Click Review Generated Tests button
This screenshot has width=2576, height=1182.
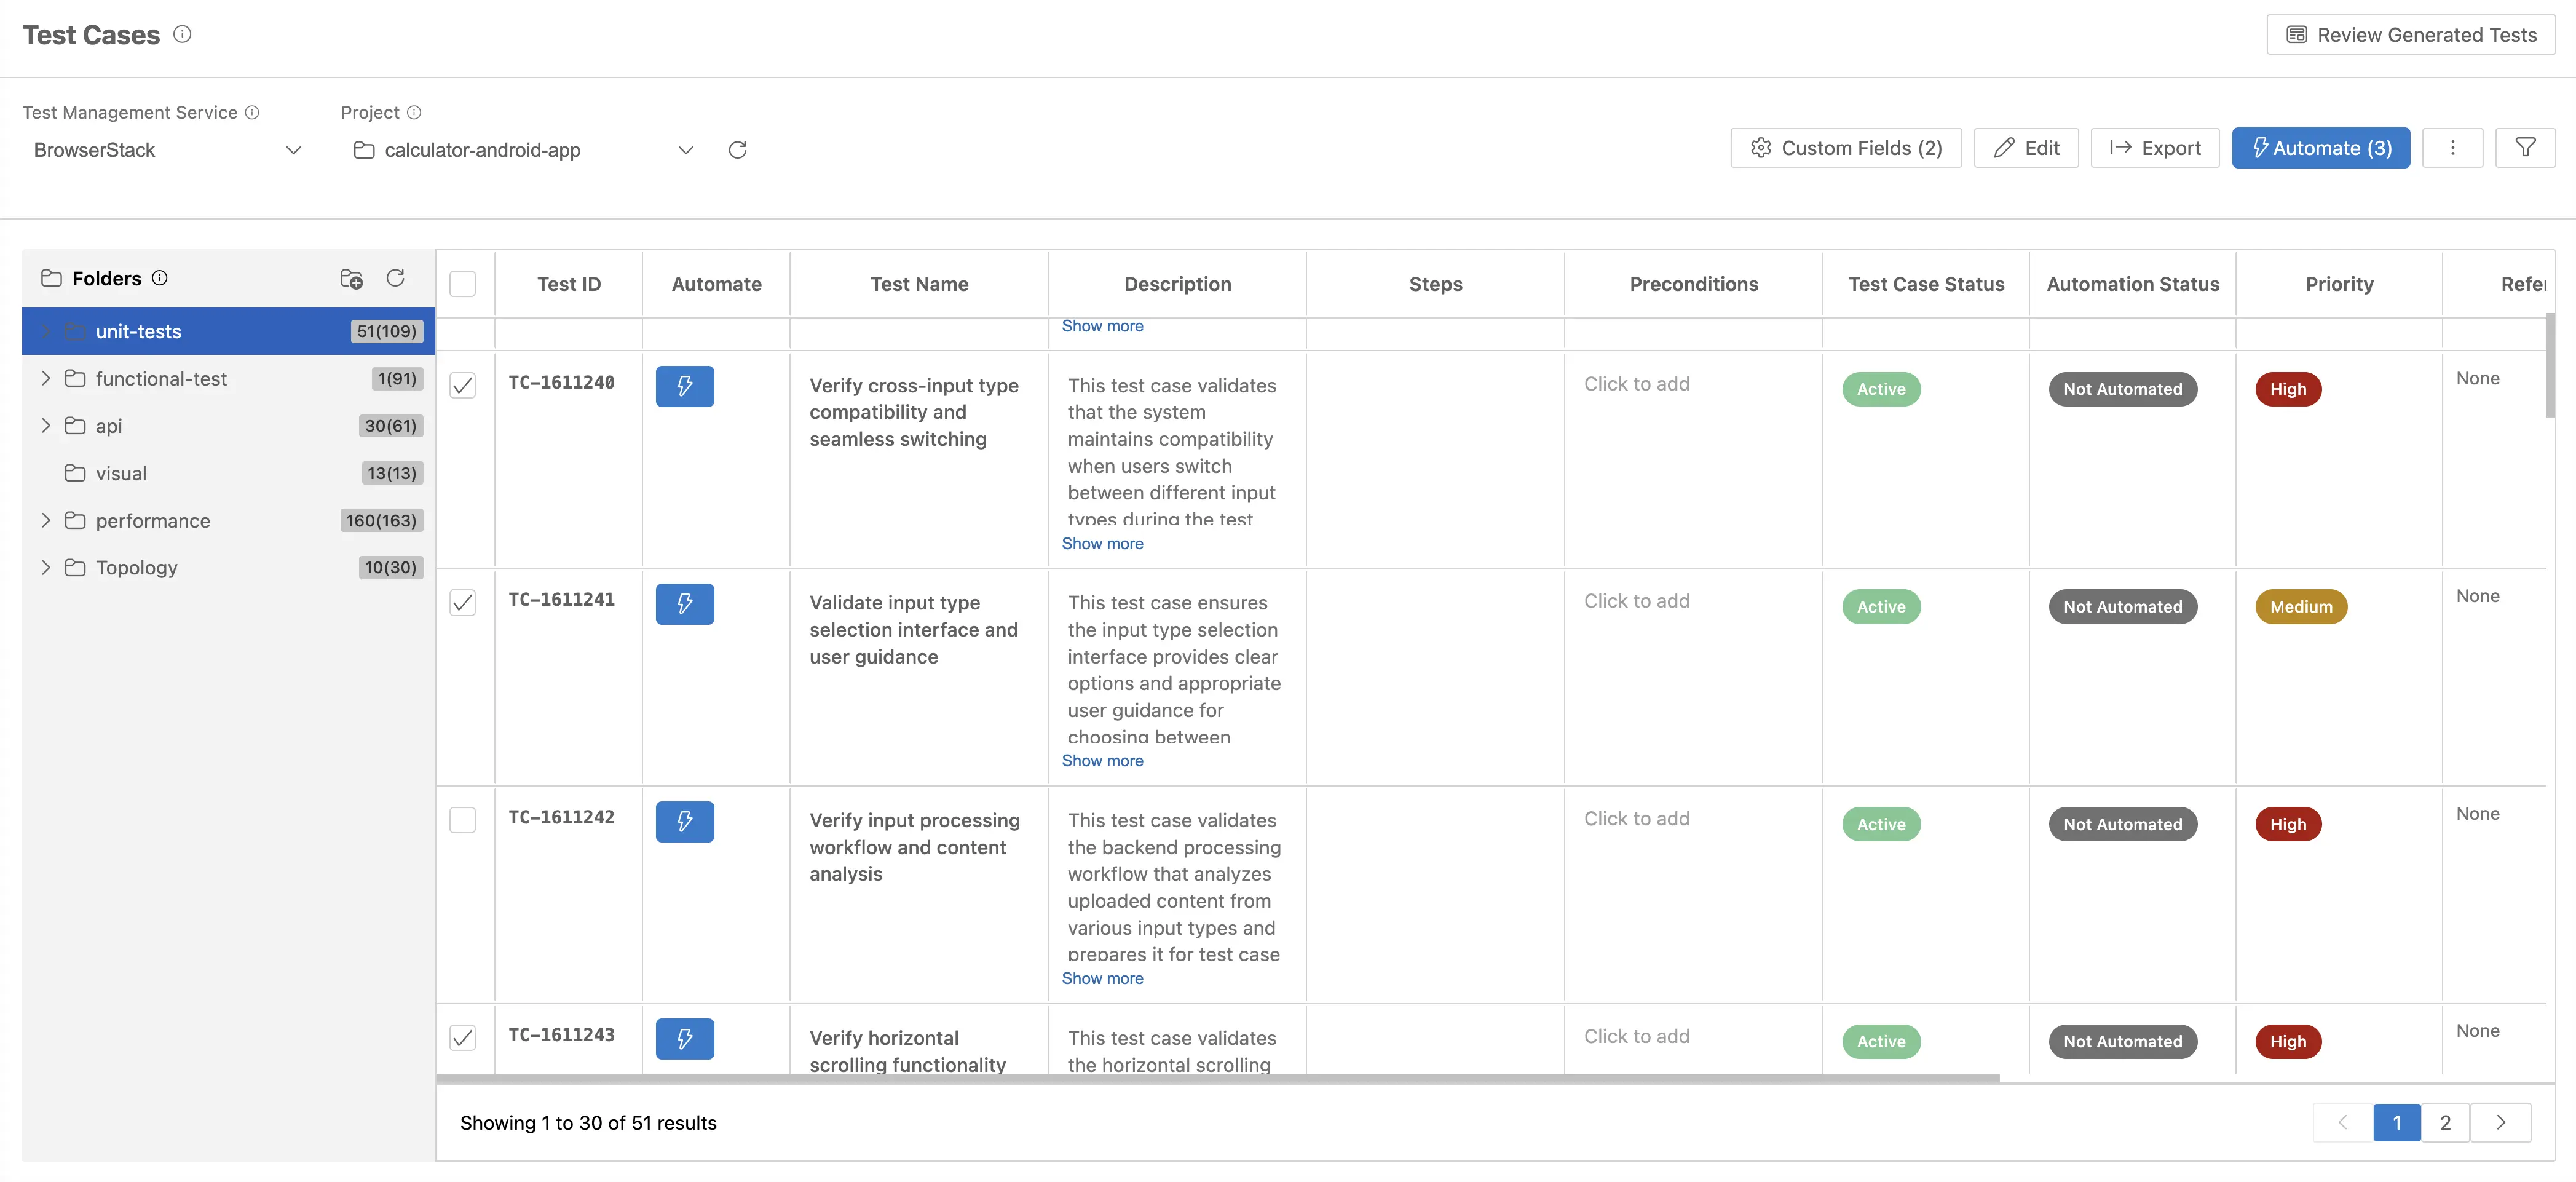coord(2411,34)
